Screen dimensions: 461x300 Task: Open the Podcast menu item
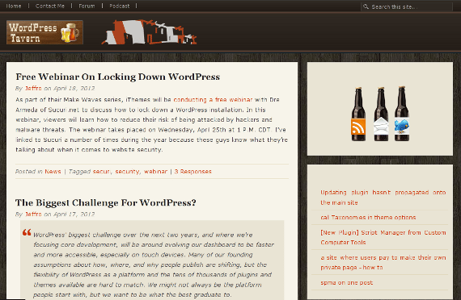click(x=120, y=6)
